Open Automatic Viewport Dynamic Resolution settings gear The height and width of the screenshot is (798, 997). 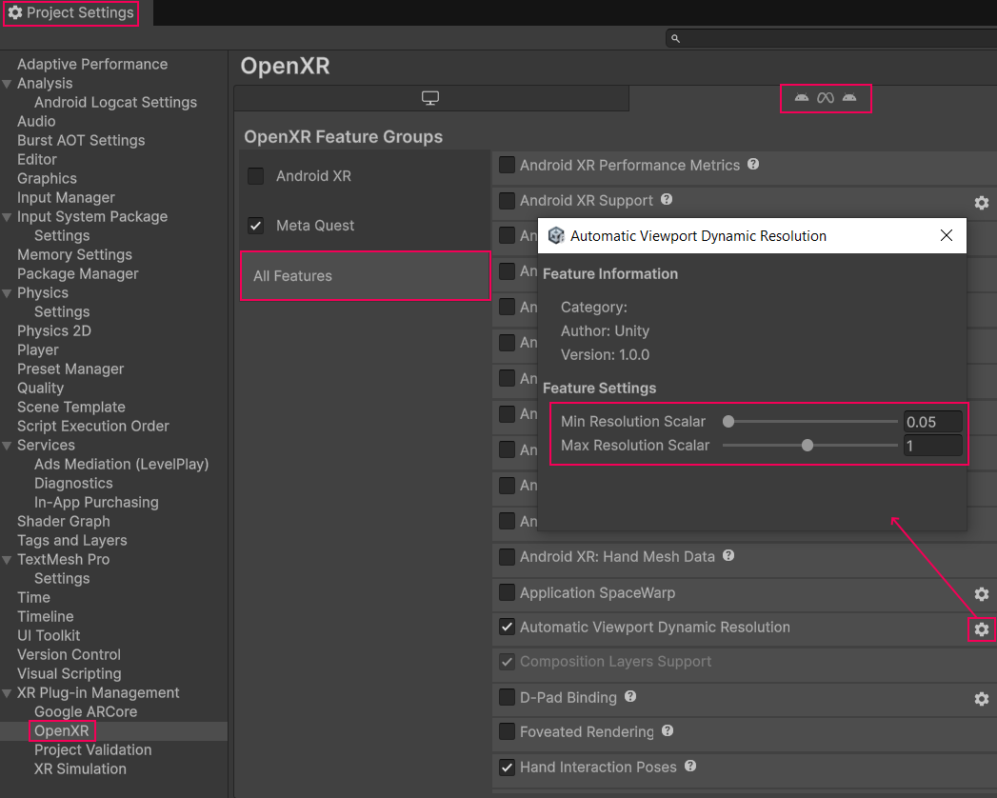[981, 628]
